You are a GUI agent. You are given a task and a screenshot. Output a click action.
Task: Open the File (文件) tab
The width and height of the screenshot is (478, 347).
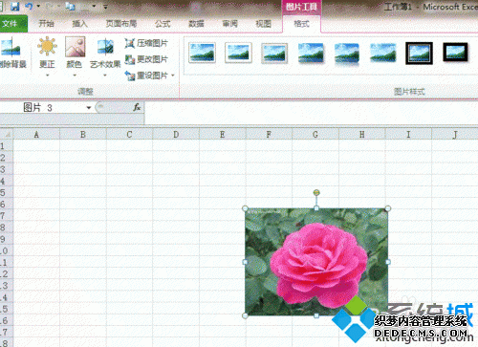[13, 24]
